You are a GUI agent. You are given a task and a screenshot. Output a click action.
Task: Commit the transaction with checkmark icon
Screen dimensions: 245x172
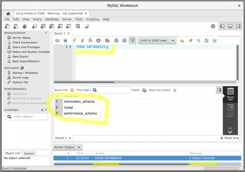[x=116, y=41]
